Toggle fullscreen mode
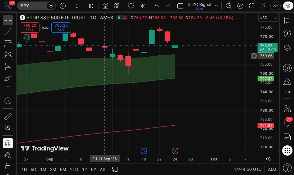 click(x=251, y=6)
